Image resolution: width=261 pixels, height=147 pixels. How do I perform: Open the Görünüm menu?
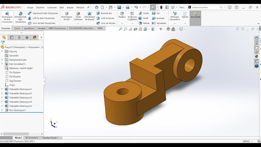tap(52, 8)
